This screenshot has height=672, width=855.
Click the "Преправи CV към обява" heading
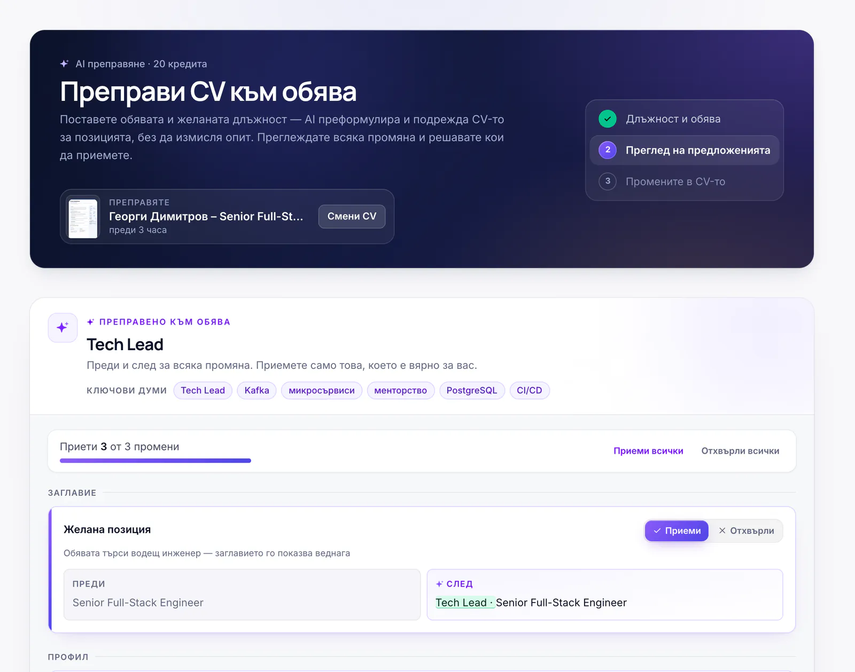[208, 92]
